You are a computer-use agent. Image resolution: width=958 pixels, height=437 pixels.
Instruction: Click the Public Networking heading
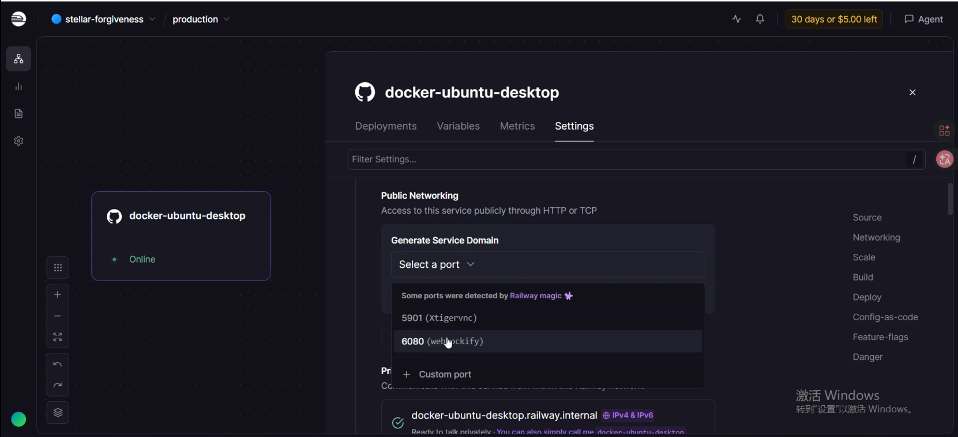[x=420, y=196]
